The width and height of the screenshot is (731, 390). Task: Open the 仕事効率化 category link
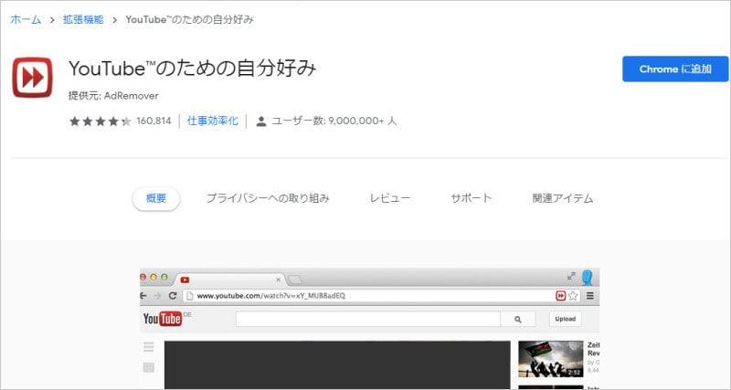pyautogui.click(x=213, y=121)
